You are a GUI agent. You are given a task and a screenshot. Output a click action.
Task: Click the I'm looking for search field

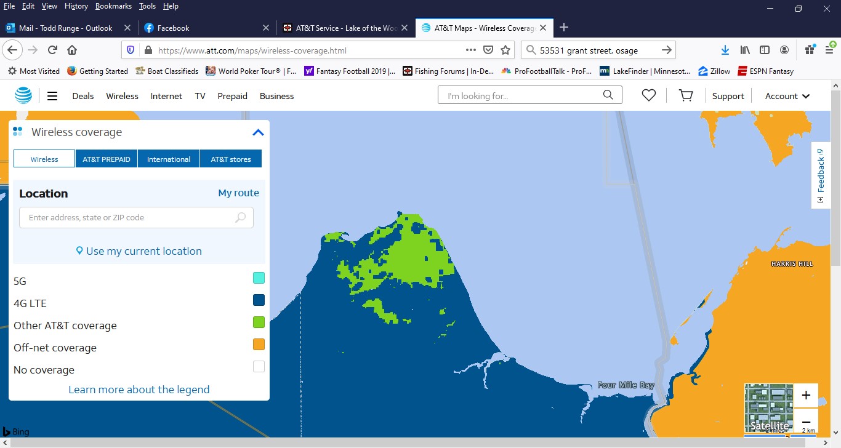click(x=529, y=95)
